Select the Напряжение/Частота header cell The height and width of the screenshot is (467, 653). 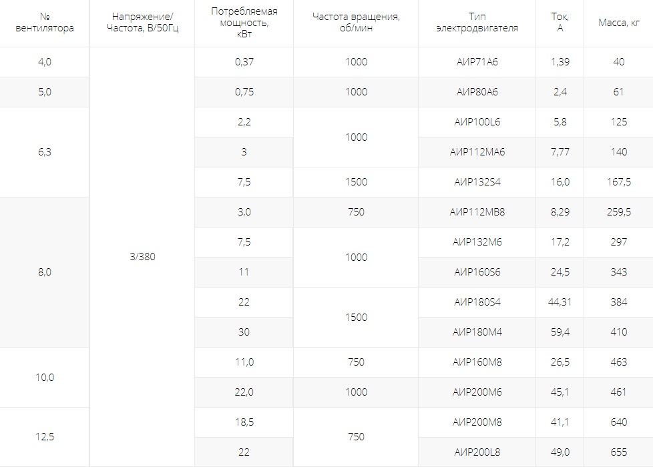(142, 23)
